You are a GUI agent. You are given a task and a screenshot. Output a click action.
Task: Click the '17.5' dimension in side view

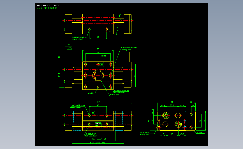[182, 134]
